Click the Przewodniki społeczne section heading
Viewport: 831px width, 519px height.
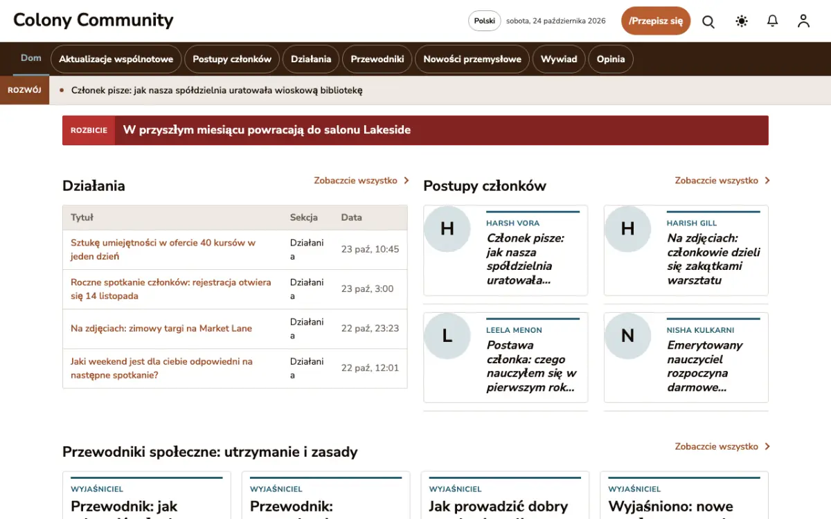[210, 452]
